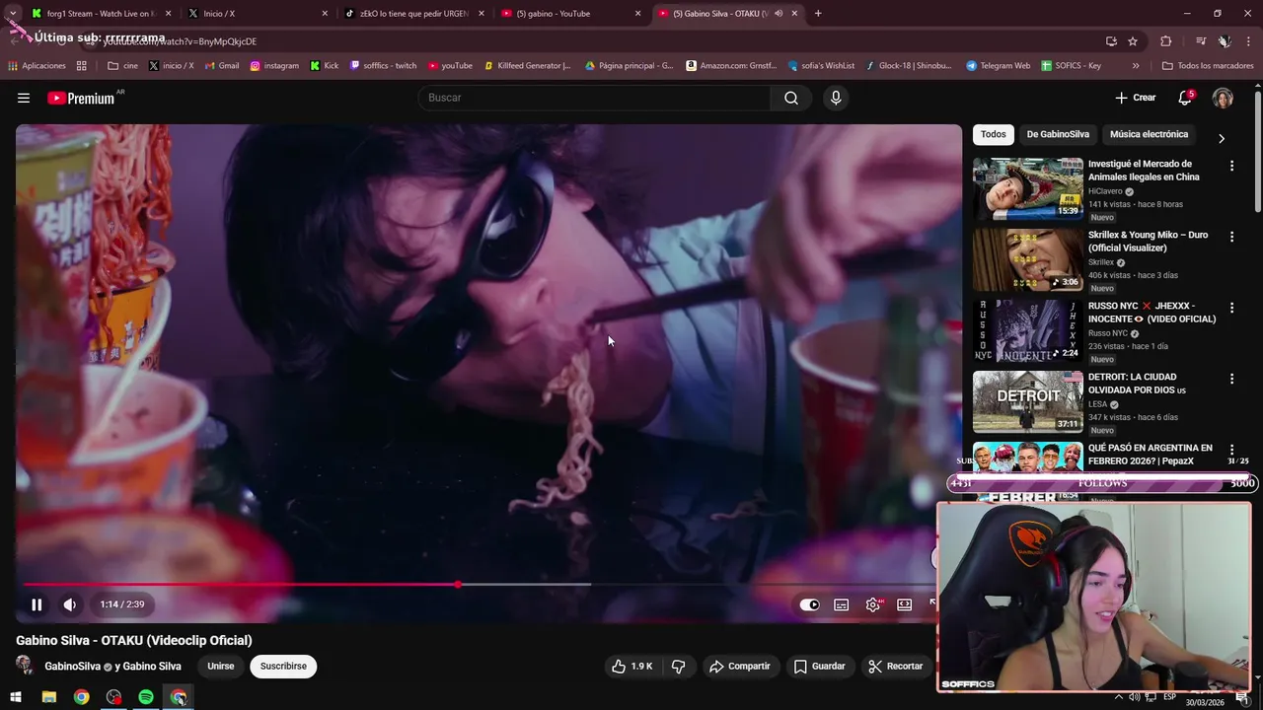Screen dimensions: 1263x710
Task: Select the Todos filter chip
Action: click(994, 134)
